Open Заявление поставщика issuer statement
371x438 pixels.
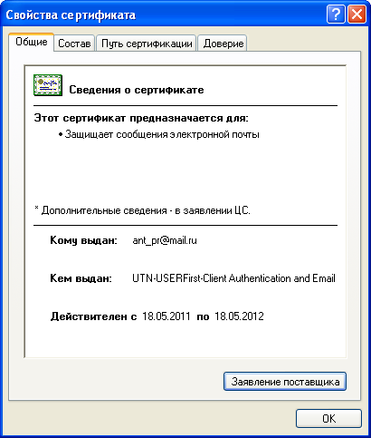(285, 382)
